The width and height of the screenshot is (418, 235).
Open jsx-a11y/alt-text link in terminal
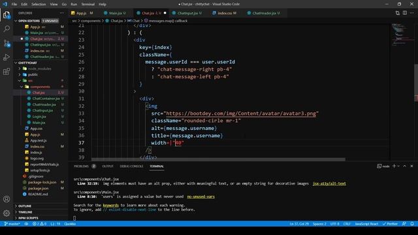[329, 183]
